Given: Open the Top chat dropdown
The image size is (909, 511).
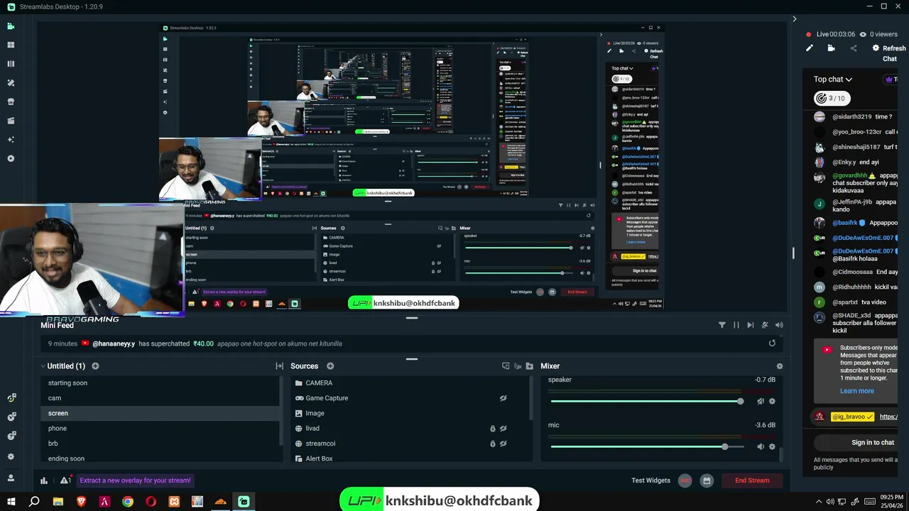Looking at the screenshot, I should click(833, 79).
